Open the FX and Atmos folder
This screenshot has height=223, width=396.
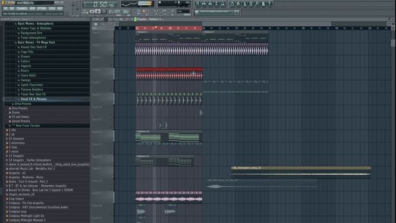pos(20,117)
